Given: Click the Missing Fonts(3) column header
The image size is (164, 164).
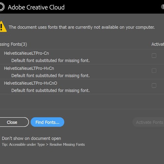Looking at the screenshot, I should pos(13,44).
